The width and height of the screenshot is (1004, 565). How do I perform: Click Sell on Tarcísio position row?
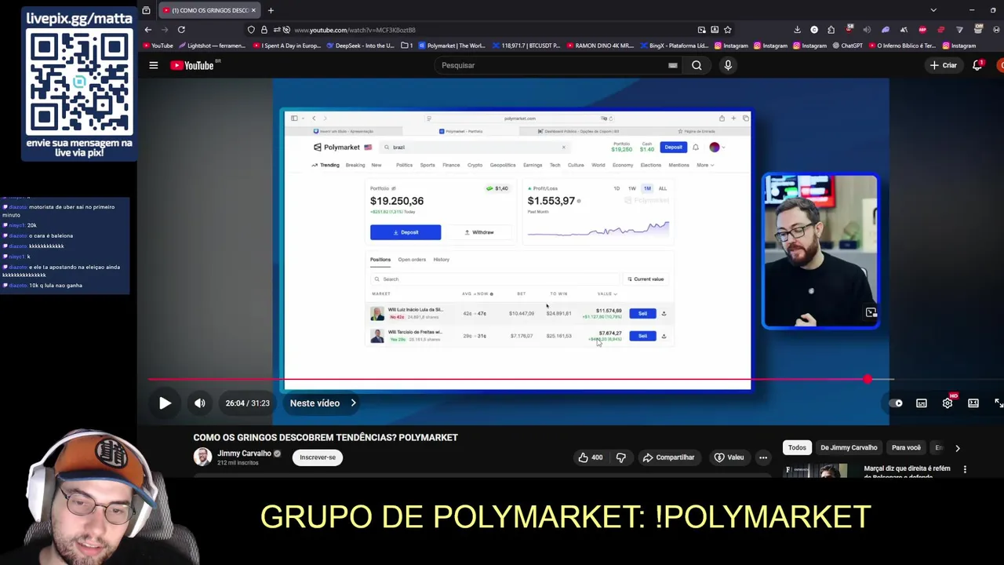pyautogui.click(x=642, y=336)
